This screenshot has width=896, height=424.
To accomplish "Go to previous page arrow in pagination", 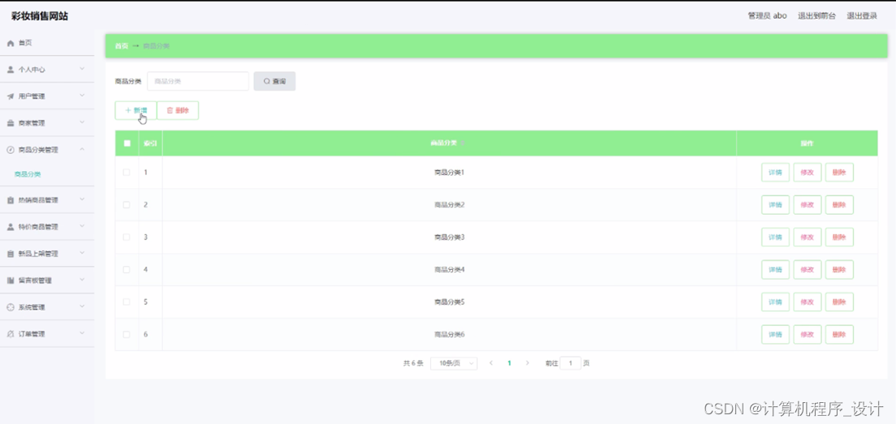I will click(x=491, y=363).
